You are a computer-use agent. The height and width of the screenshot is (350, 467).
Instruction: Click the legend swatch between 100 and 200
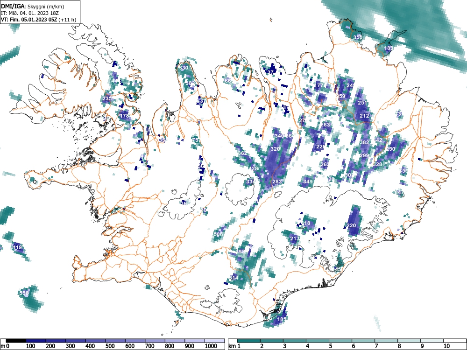[36, 341]
